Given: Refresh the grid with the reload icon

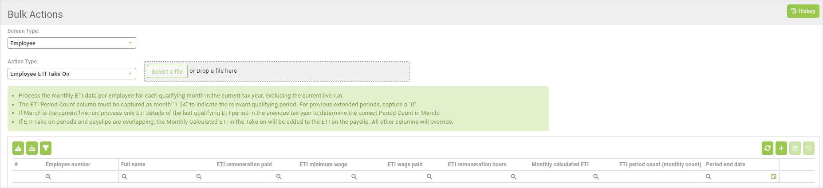Looking at the screenshot, I should [x=768, y=148].
